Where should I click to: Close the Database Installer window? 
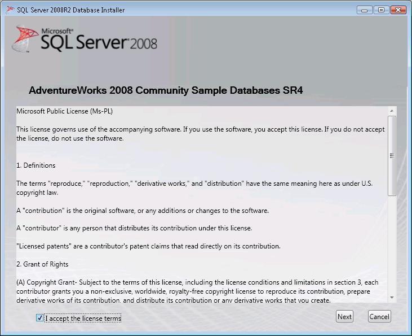tap(398, 10)
